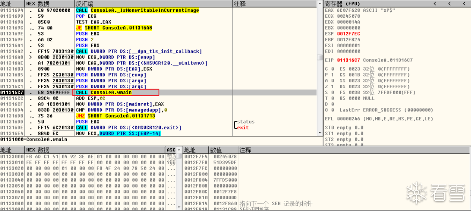
Task: Select the CALL MSVCR120.exit instruction
Action: coord(159,127)
